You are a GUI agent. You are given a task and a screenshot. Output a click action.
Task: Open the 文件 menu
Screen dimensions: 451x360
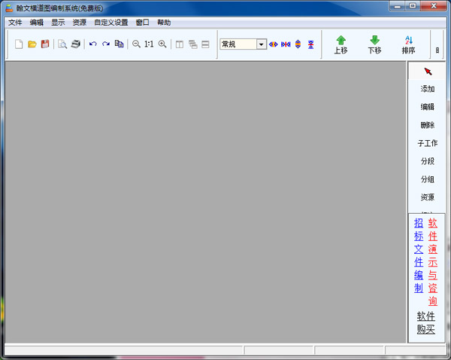[15, 23]
